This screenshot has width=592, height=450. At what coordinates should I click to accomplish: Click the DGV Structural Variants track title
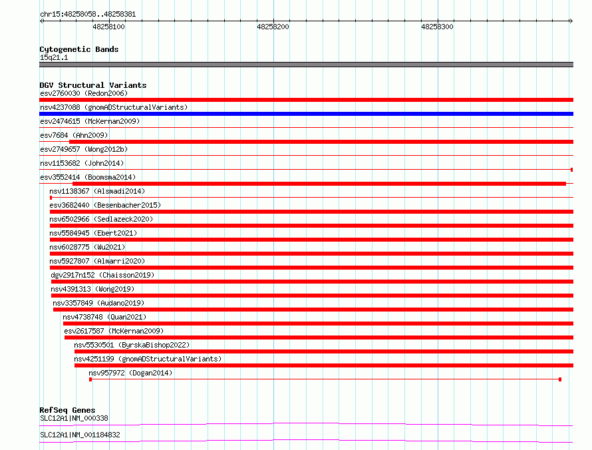click(x=93, y=85)
